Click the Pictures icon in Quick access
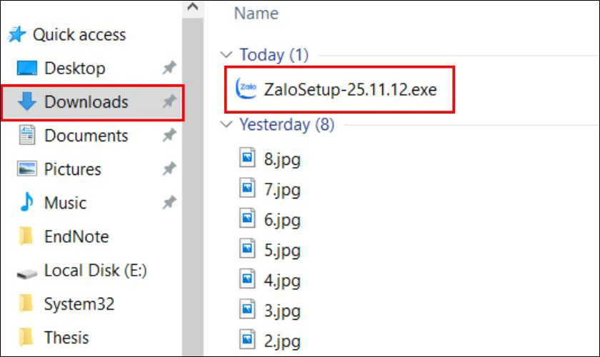600x357 pixels. [26, 169]
